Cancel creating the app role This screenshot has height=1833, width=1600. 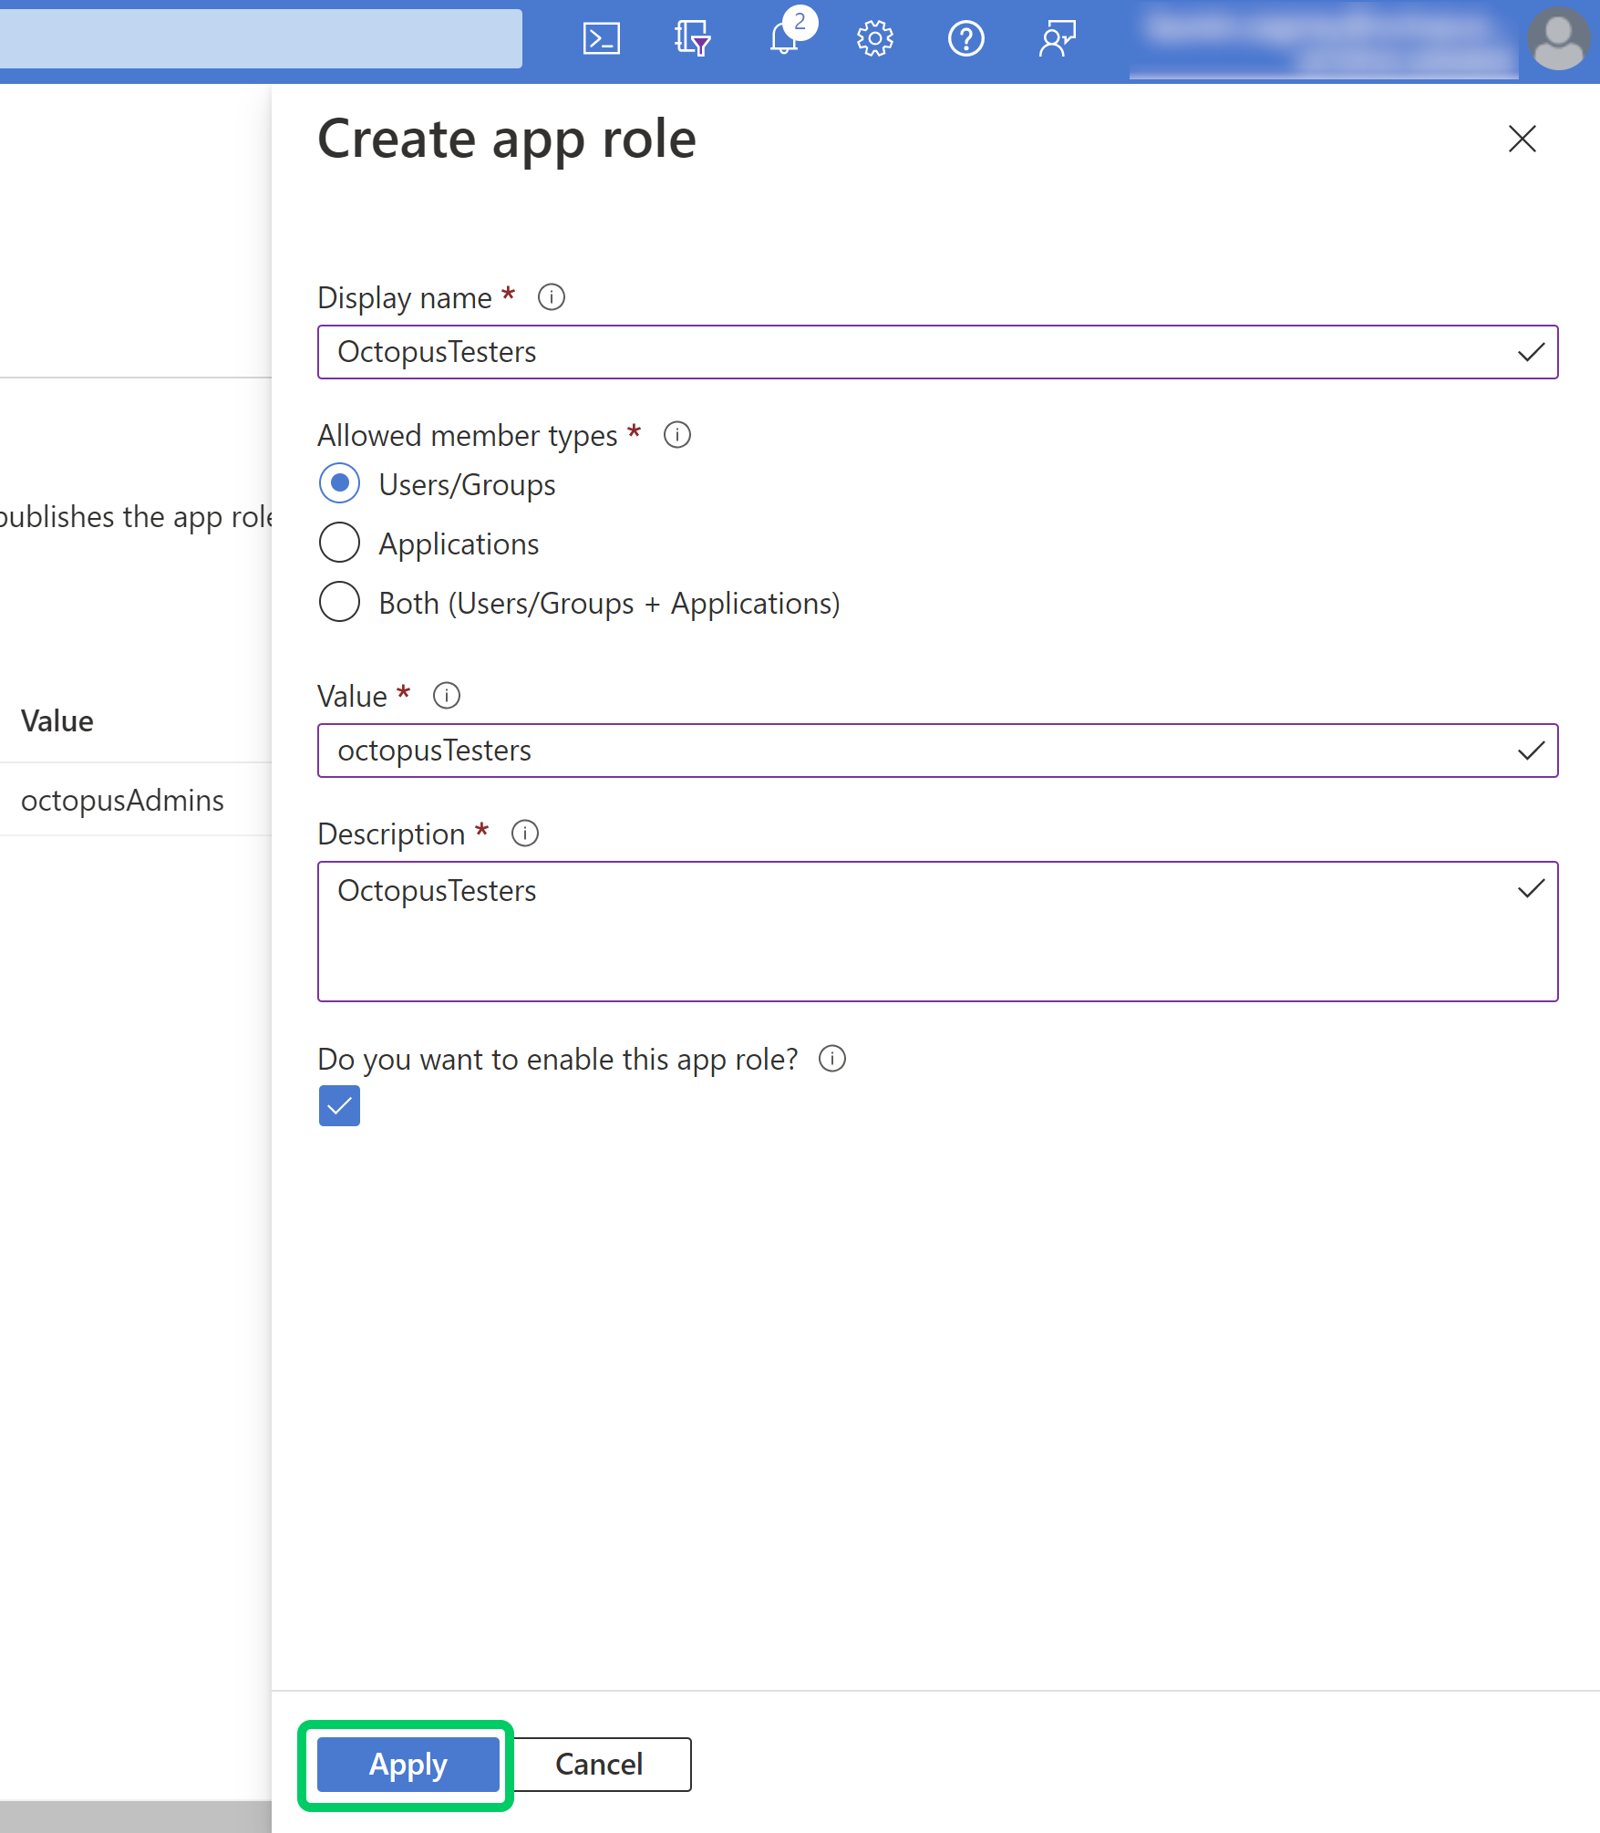pyautogui.click(x=598, y=1764)
